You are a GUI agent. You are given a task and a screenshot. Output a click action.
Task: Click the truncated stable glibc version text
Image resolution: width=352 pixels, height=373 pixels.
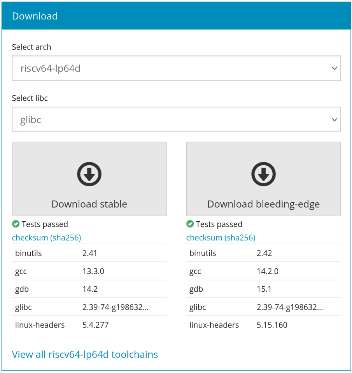pos(116,307)
